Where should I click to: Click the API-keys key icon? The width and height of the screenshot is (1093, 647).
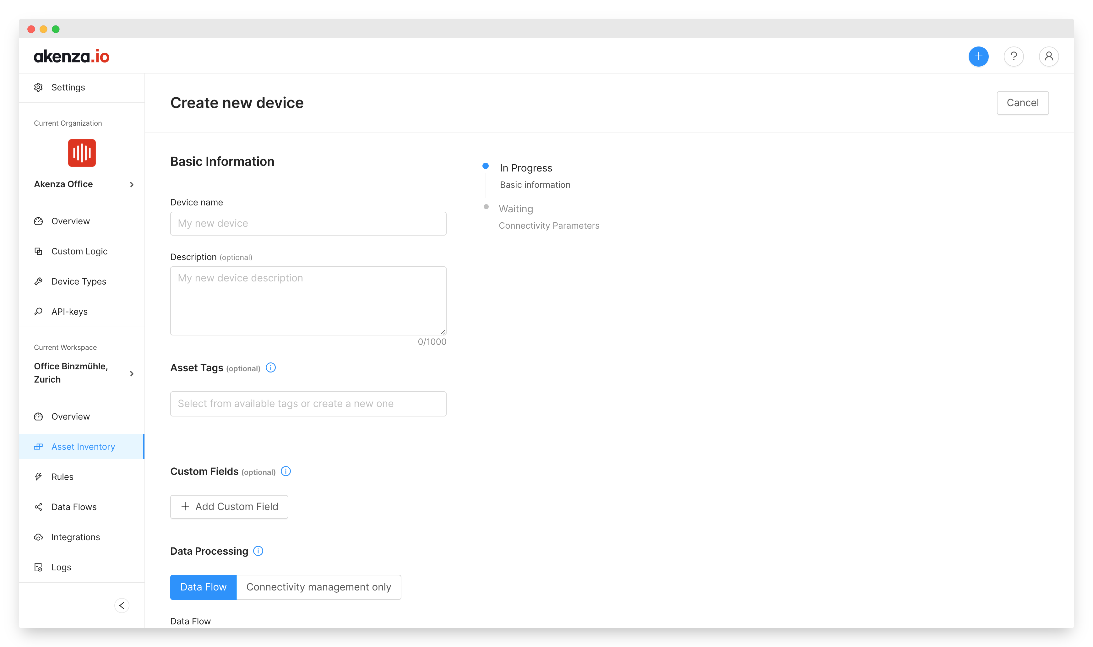coord(38,311)
